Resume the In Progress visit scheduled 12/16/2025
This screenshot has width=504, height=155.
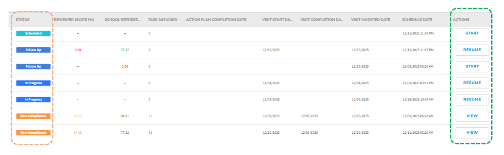pos(472,99)
